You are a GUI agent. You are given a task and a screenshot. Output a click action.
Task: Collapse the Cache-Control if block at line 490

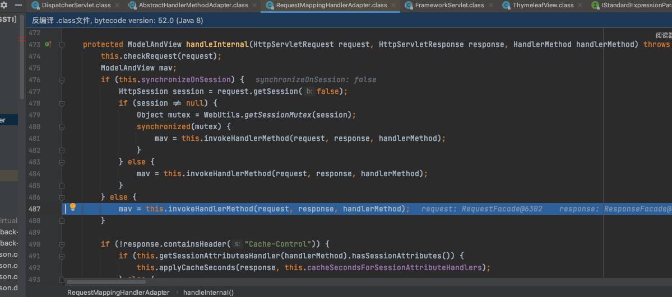(x=62, y=244)
